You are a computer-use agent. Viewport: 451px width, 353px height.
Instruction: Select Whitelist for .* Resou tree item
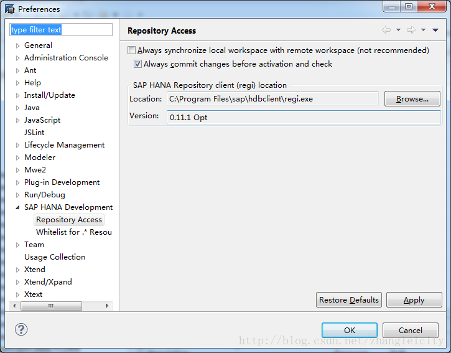pyautogui.click(x=74, y=232)
